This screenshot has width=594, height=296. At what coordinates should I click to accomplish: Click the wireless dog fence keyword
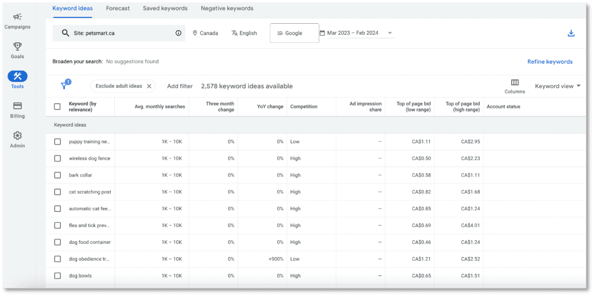89,158
